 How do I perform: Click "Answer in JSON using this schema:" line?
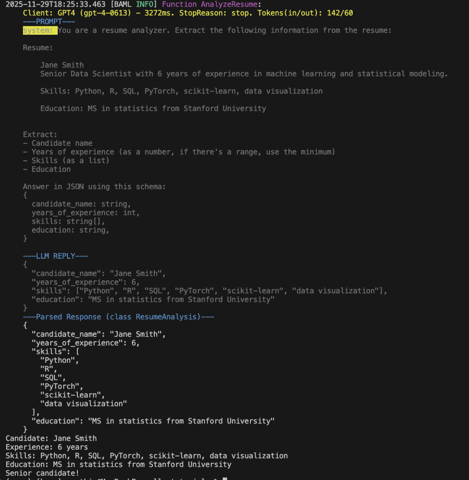(x=94, y=187)
